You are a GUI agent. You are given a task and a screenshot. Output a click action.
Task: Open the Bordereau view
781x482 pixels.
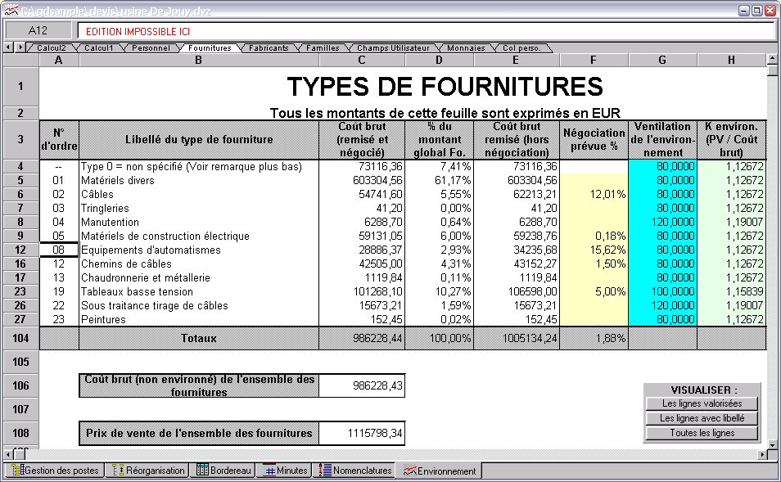(224, 471)
